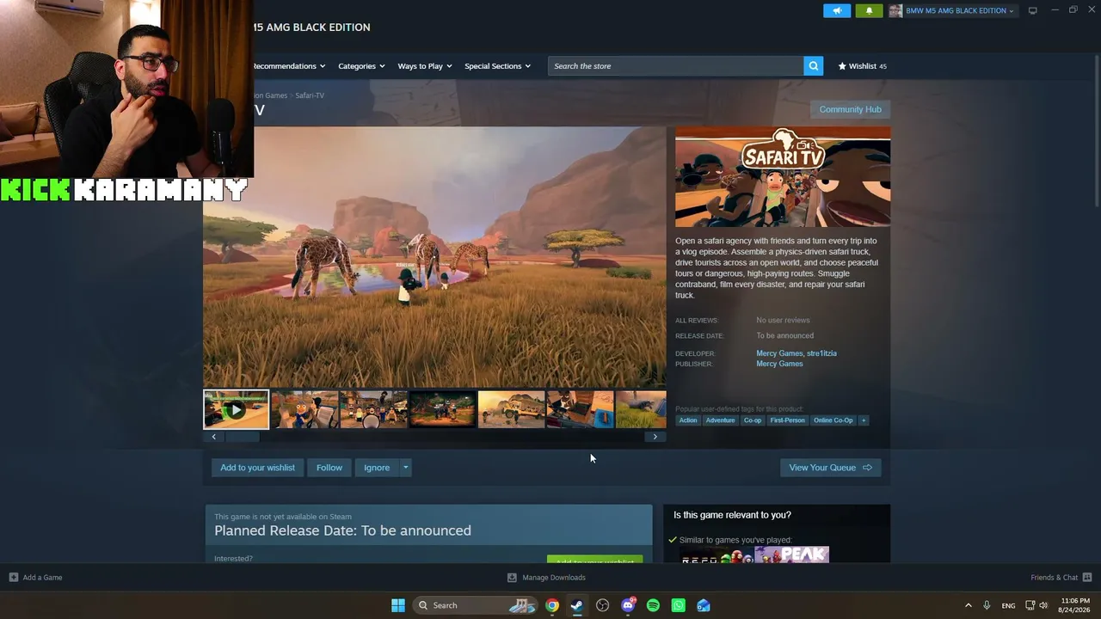The width and height of the screenshot is (1101, 619).
Task: Open the Mercy Games publisher link
Action: pyautogui.click(x=779, y=364)
